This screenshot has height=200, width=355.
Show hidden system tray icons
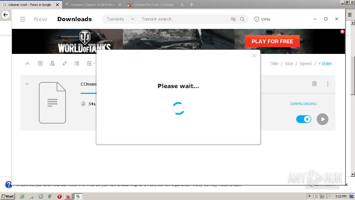coord(309,196)
